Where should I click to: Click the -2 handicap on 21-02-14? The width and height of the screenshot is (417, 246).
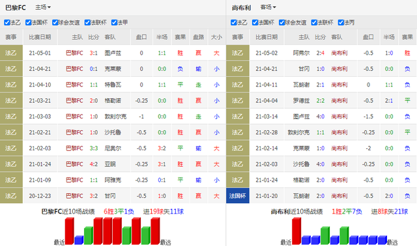[x=368, y=148]
